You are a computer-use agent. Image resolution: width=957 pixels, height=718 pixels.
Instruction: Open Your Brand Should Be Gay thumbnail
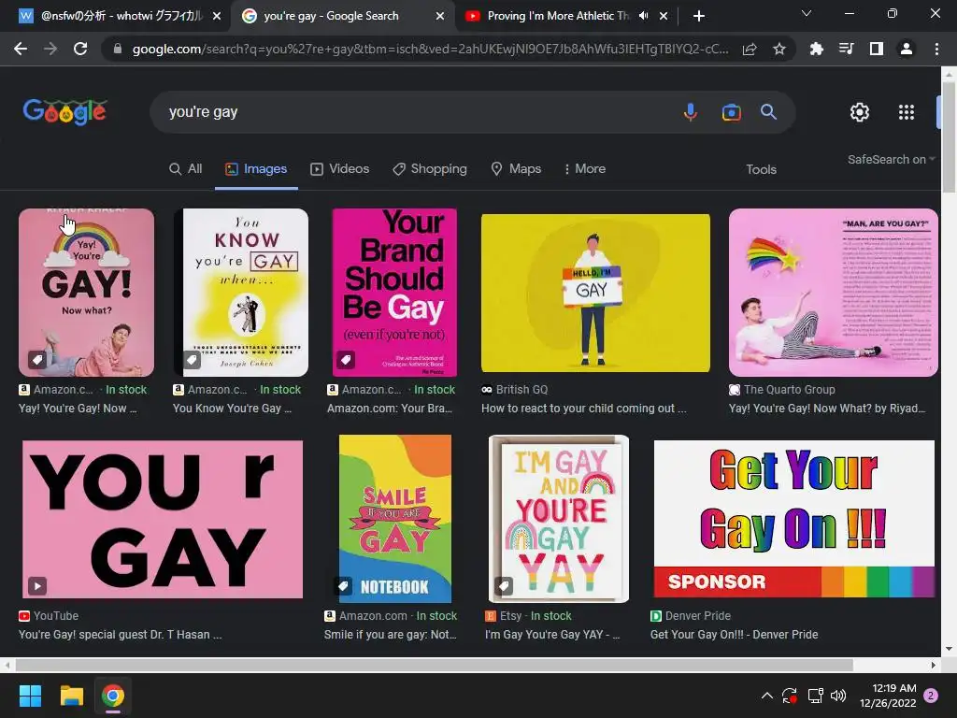[x=394, y=293]
